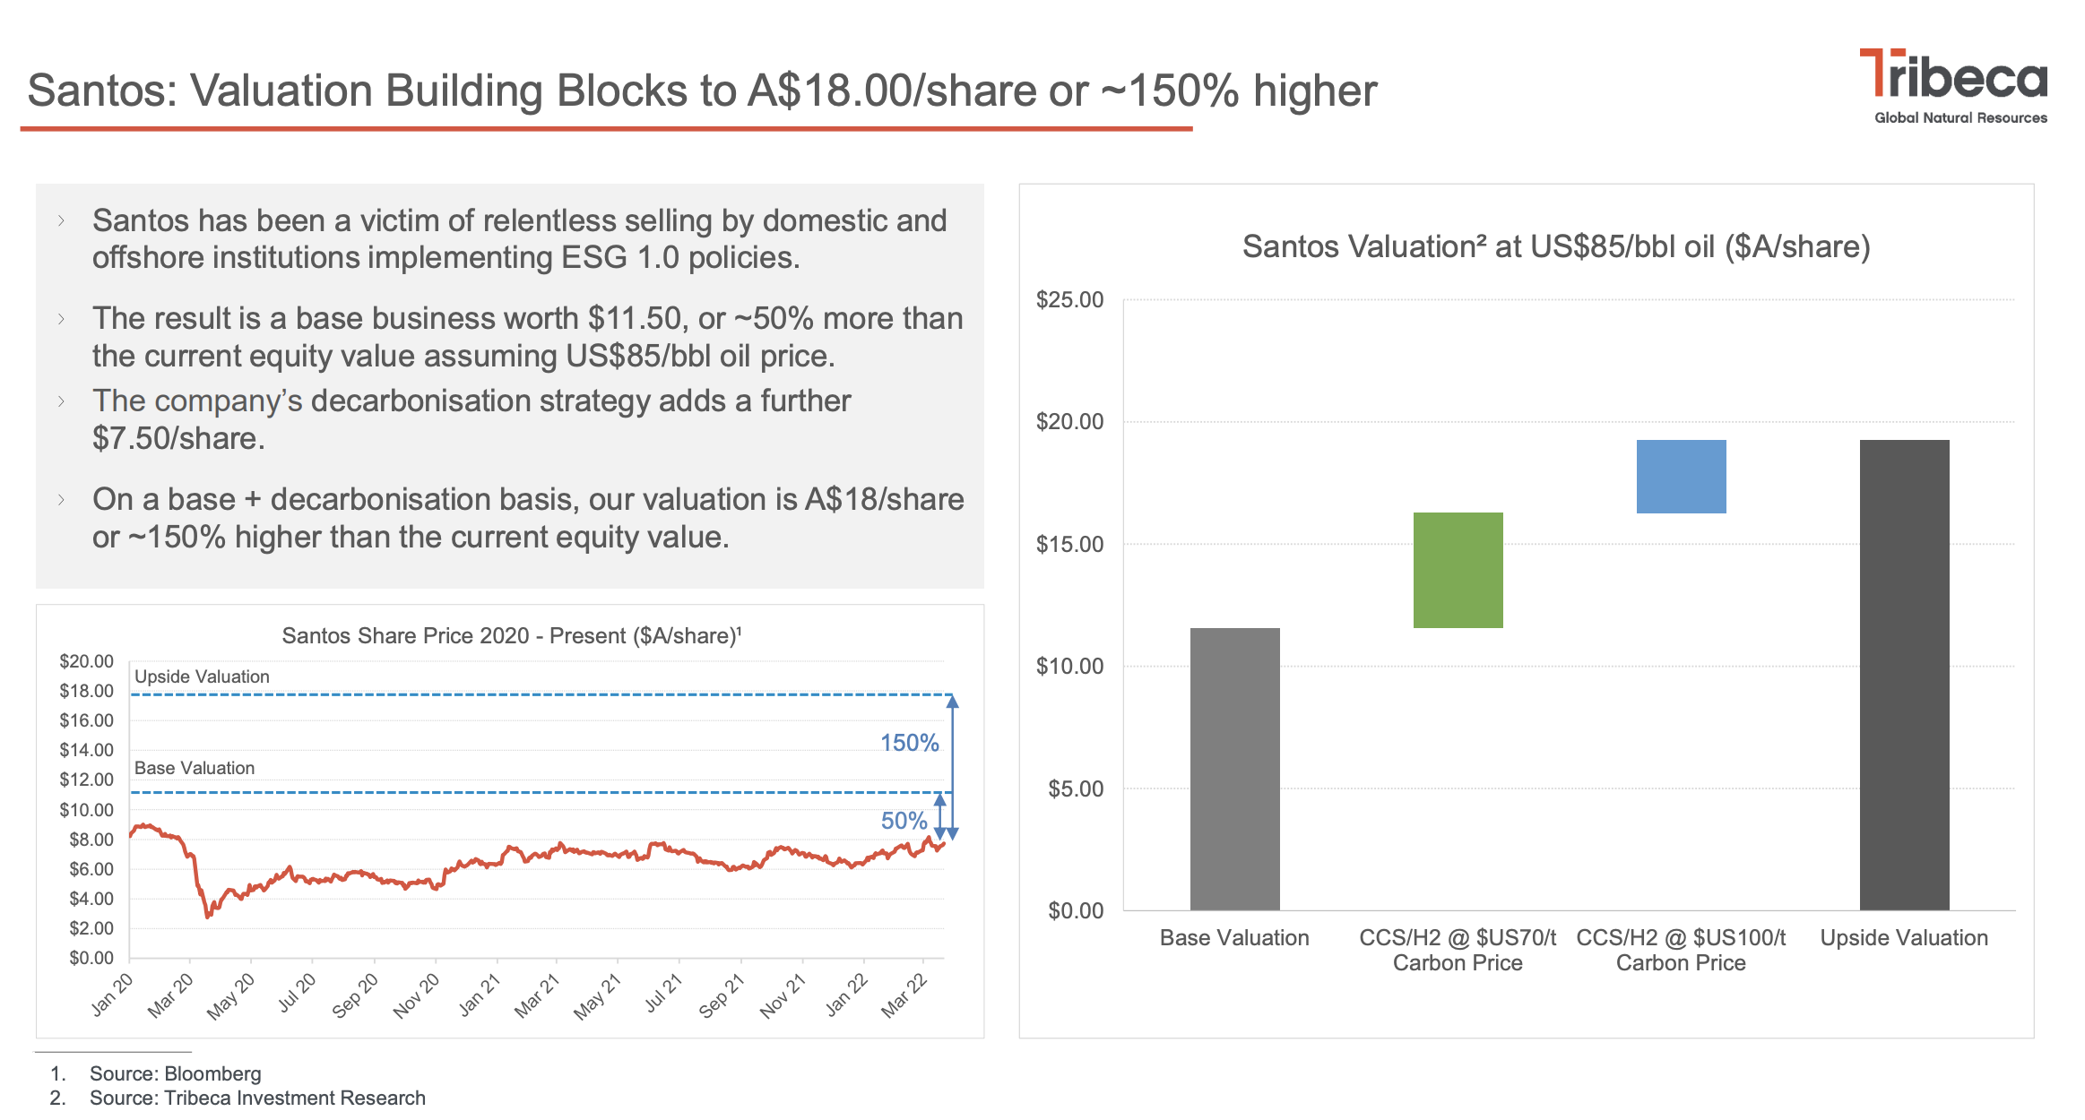Click the 150% label in the price chart
Viewport: 2085px width, 1120px height.
[x=909, y=743]
